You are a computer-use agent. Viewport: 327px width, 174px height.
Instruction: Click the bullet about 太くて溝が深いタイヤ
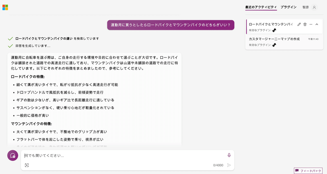(x=62, y=132)
